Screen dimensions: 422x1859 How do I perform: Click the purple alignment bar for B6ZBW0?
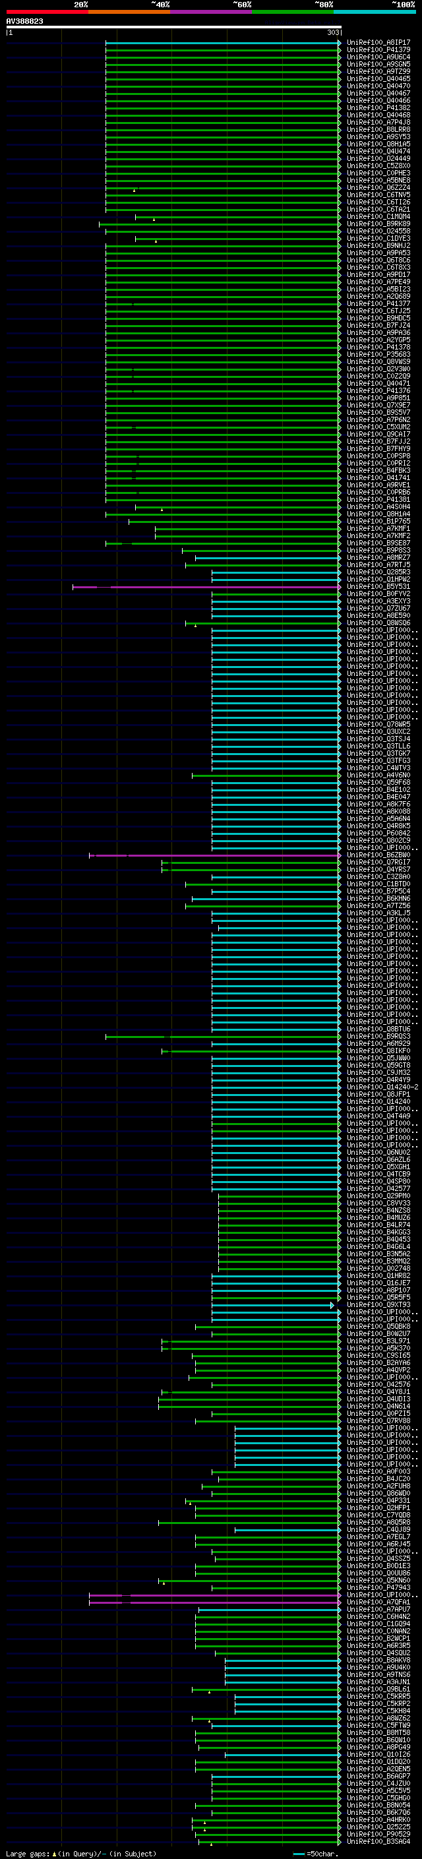pyautogui.click(x=214, y=855)
